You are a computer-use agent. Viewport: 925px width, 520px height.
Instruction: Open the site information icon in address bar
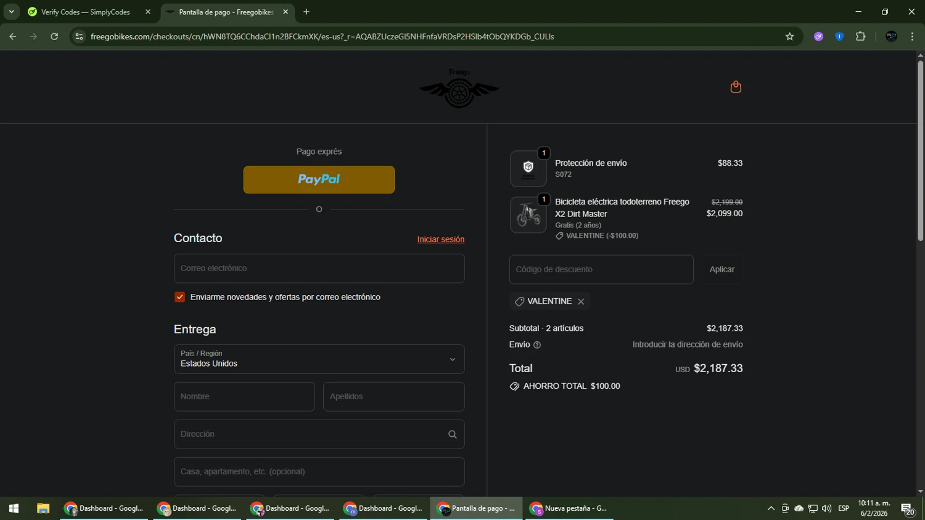click(x=79, y=36)
